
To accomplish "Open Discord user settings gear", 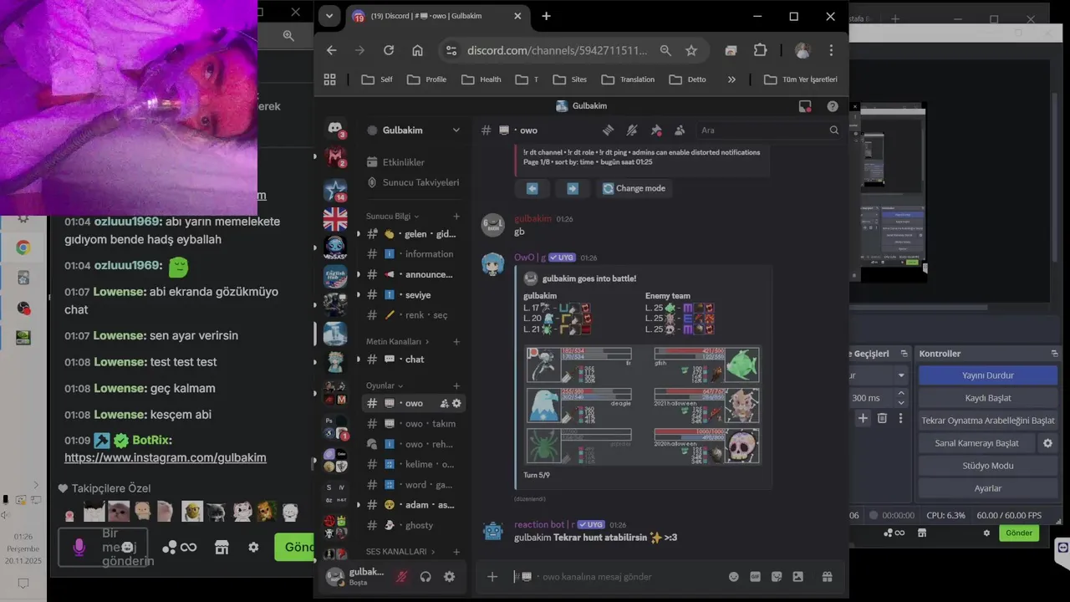I will coord(450,577).
